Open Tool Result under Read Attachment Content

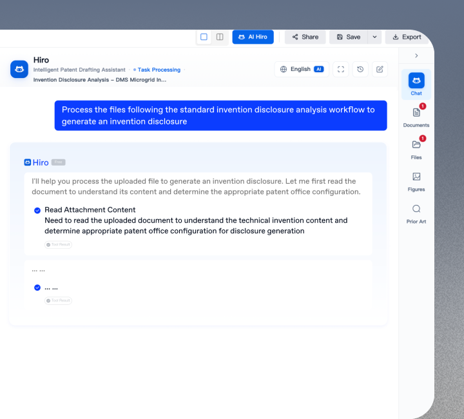click(59, 245)
